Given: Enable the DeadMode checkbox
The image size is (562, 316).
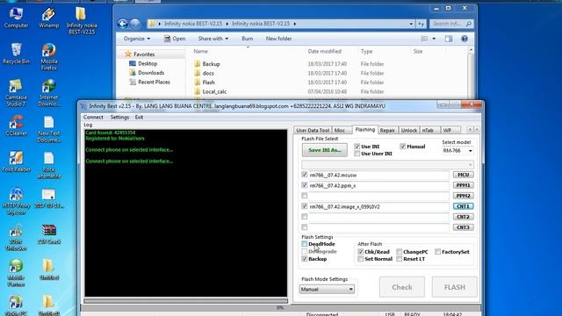Looking at the screenshot, I should pos(305,244).
